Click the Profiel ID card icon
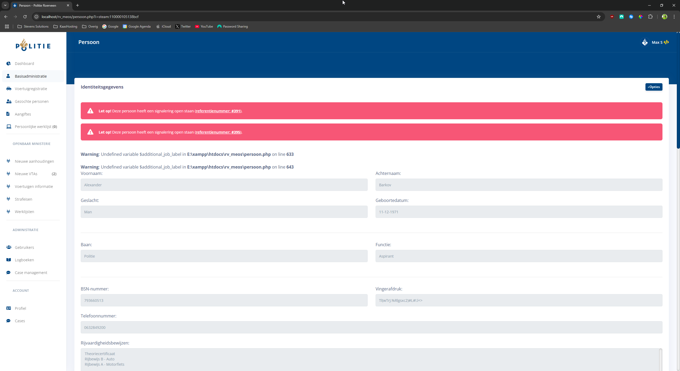The image size is (680, 371). point(9,308)
